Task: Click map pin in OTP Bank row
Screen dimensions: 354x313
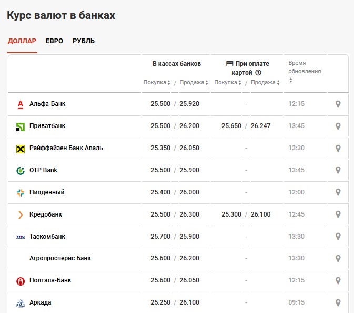Action: (338, 170)
